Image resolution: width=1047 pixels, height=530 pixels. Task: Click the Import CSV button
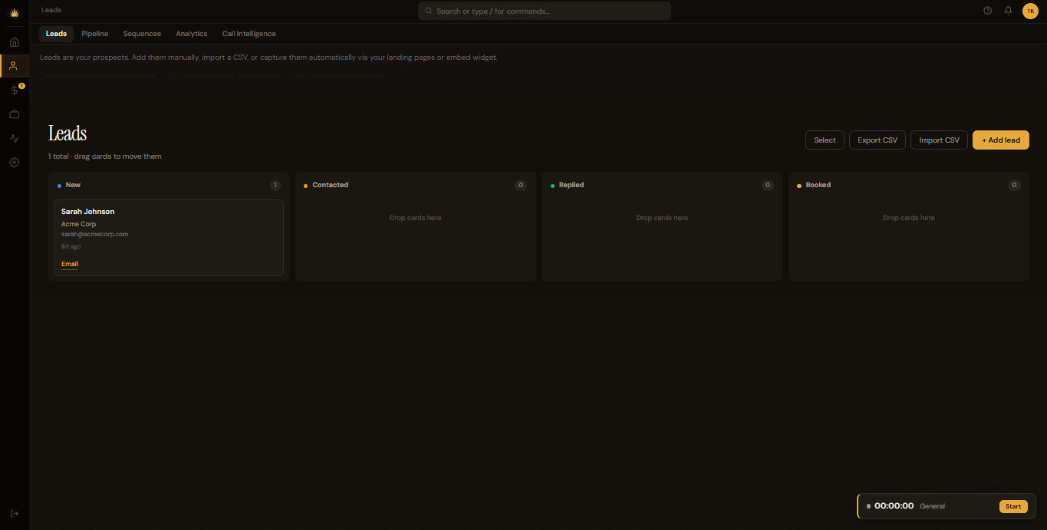coord(939,140)
